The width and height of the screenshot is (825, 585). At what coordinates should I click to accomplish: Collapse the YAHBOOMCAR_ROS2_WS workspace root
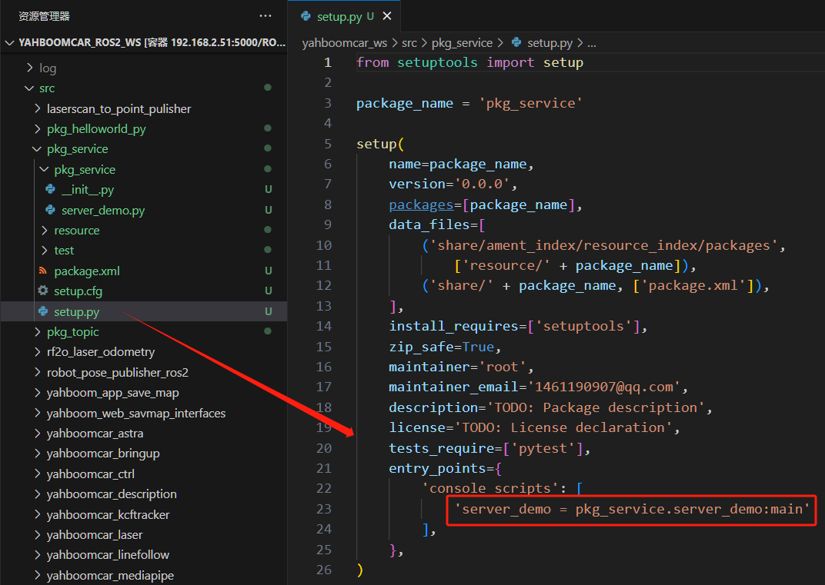coord(10,43)
